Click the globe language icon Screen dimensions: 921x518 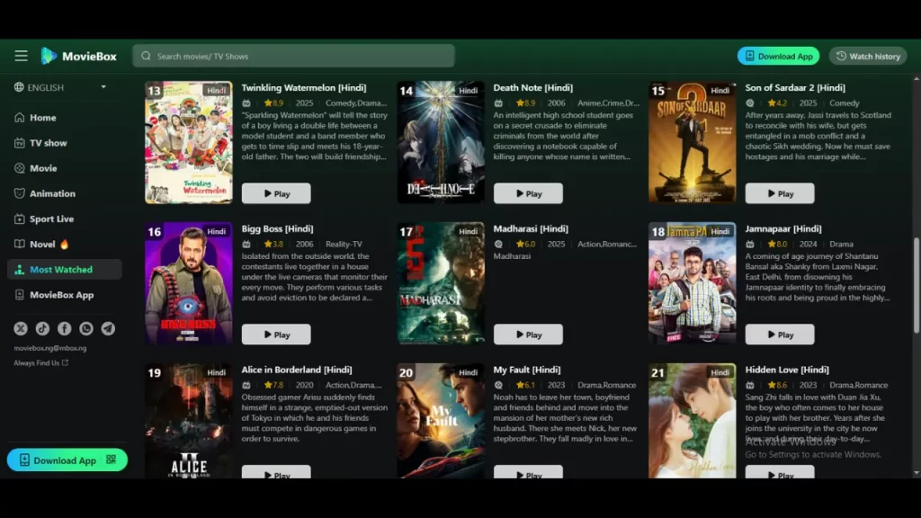click(x=19, y=87)
